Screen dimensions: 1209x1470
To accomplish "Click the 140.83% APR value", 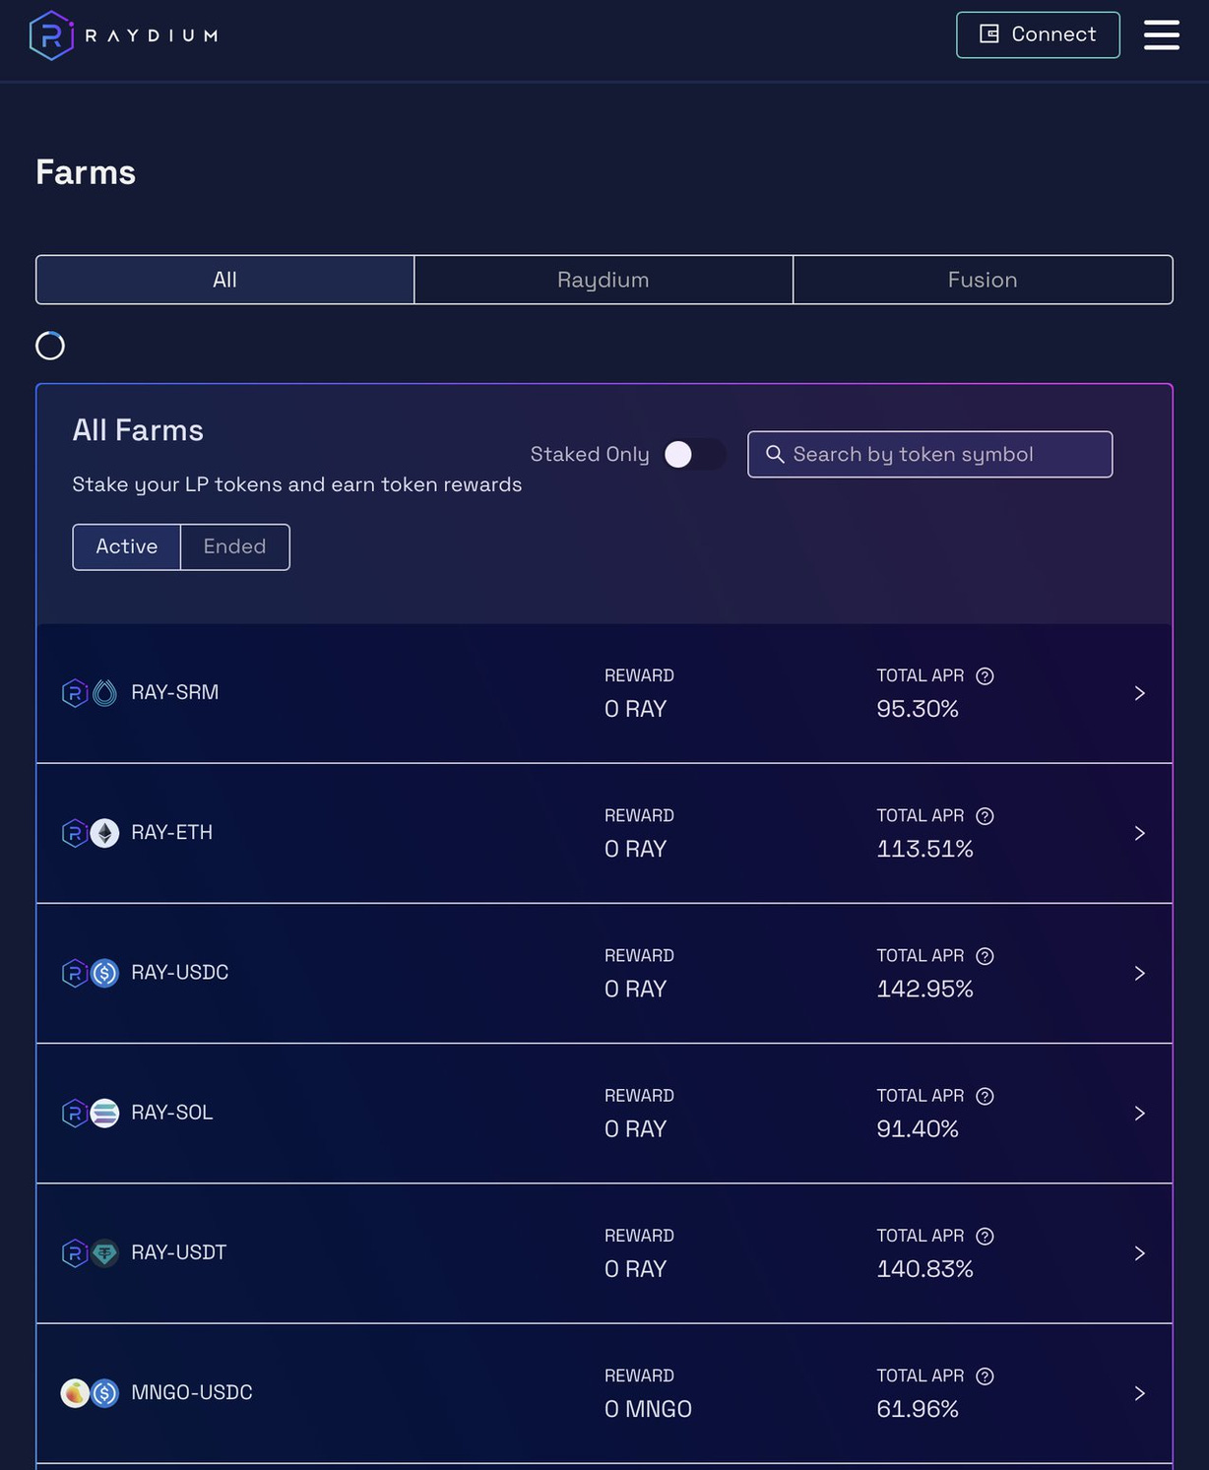I will [924, 1268].
